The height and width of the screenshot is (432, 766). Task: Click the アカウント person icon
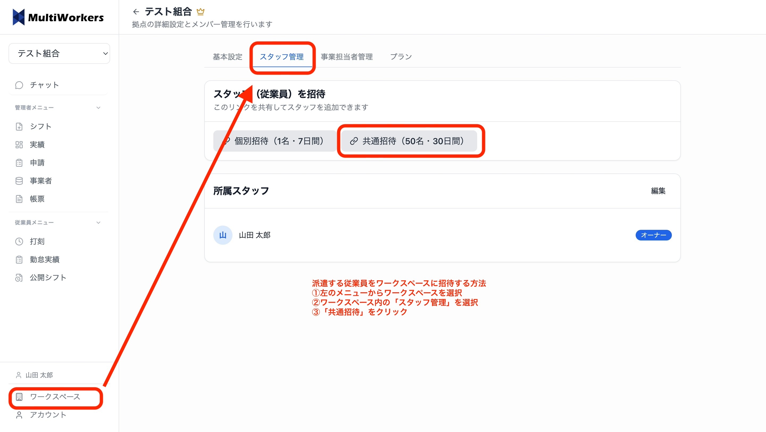[x=19, y=415]
